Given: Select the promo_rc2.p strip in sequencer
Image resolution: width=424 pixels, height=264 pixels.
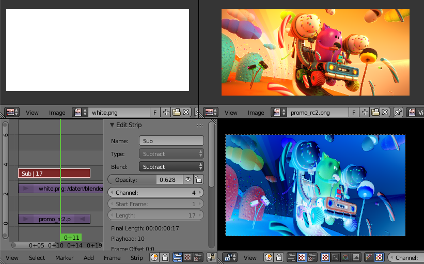Looking at the screenshot, I should pyautogui.click(x=54, y=219).
